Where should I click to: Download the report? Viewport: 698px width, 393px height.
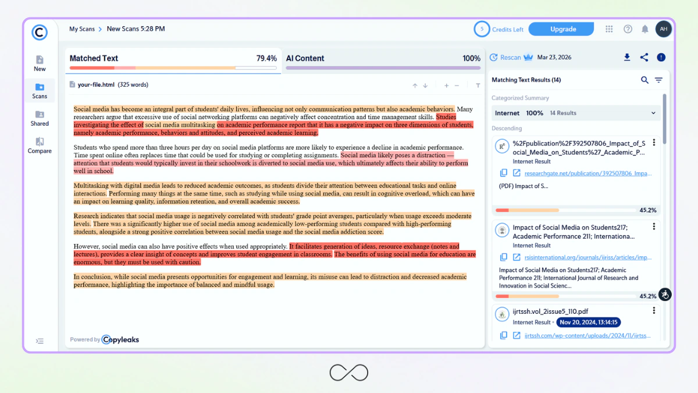pos(627,57)
